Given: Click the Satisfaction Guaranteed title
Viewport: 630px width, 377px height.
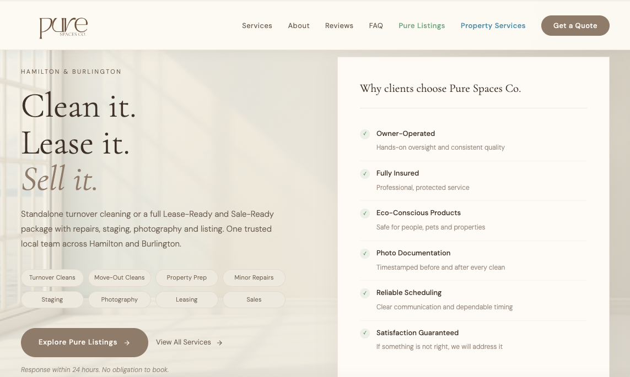Looking at the screenshot, I should [x=417, y=333].
